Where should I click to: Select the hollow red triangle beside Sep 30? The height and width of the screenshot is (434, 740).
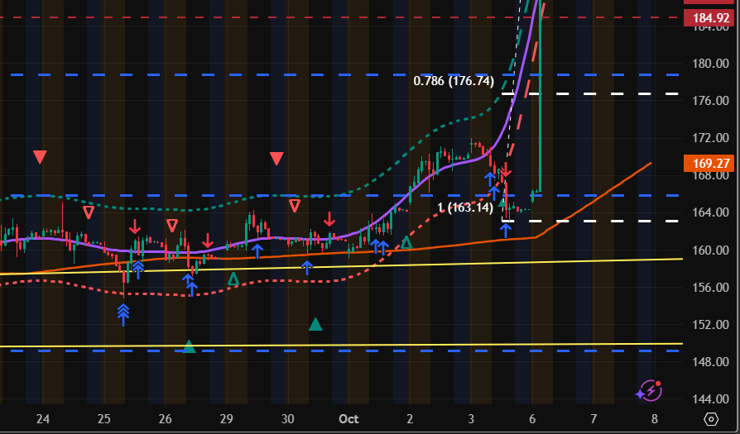(x=294, y=205)
